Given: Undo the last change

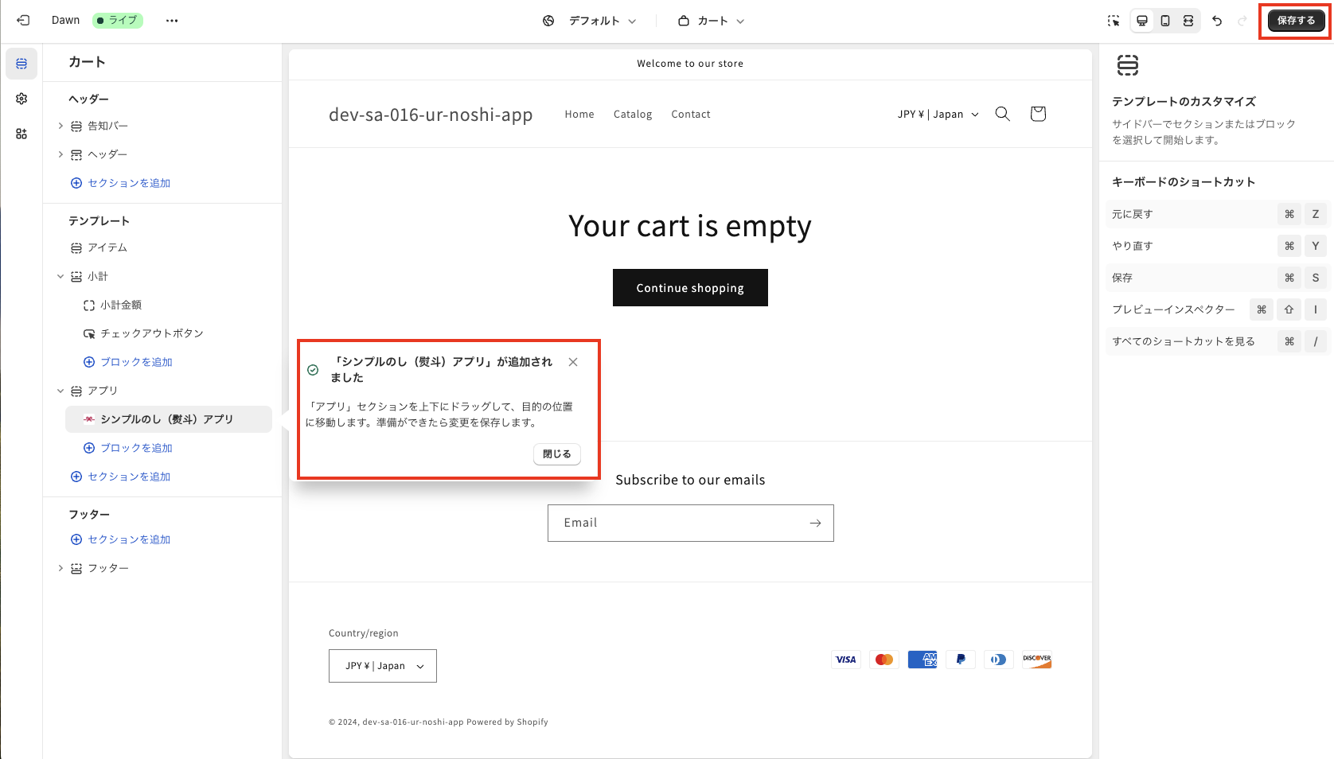Looking at the screenshot, I should (x=1217, y=21).
